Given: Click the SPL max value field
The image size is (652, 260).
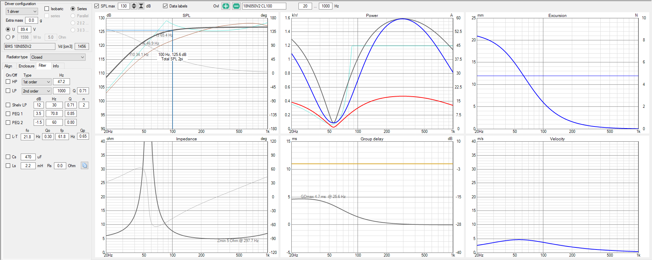Looking at the screenshot, I should pyautogui.click(x=124, y=6).
